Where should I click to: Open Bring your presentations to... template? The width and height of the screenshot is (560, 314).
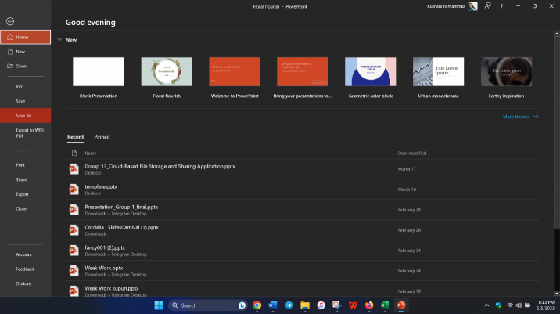tap(303, 78)
